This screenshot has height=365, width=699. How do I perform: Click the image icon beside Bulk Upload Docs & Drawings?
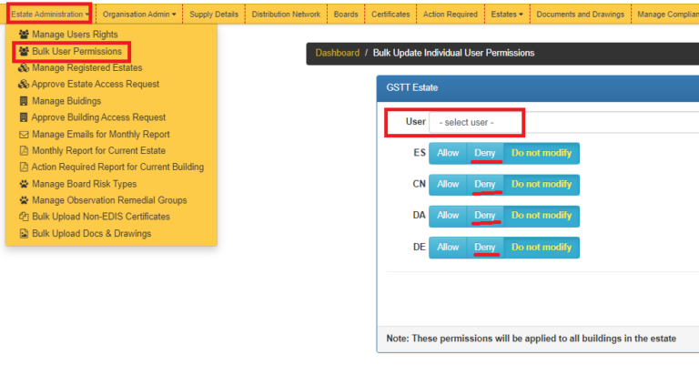point(24,234)
